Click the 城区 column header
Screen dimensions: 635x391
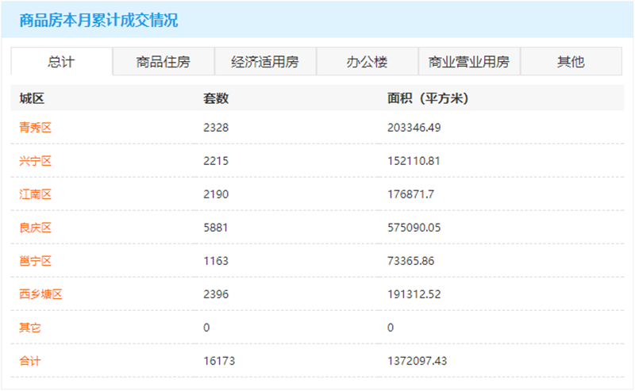point(31,98)
